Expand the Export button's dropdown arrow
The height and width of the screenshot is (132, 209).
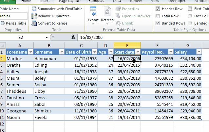tap(93, 24)
